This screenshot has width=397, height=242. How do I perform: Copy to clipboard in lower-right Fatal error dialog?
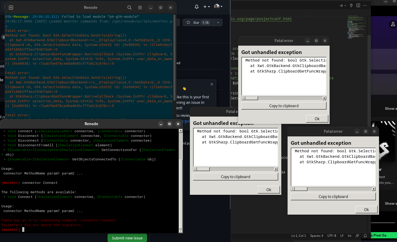[x=333, y=197]
